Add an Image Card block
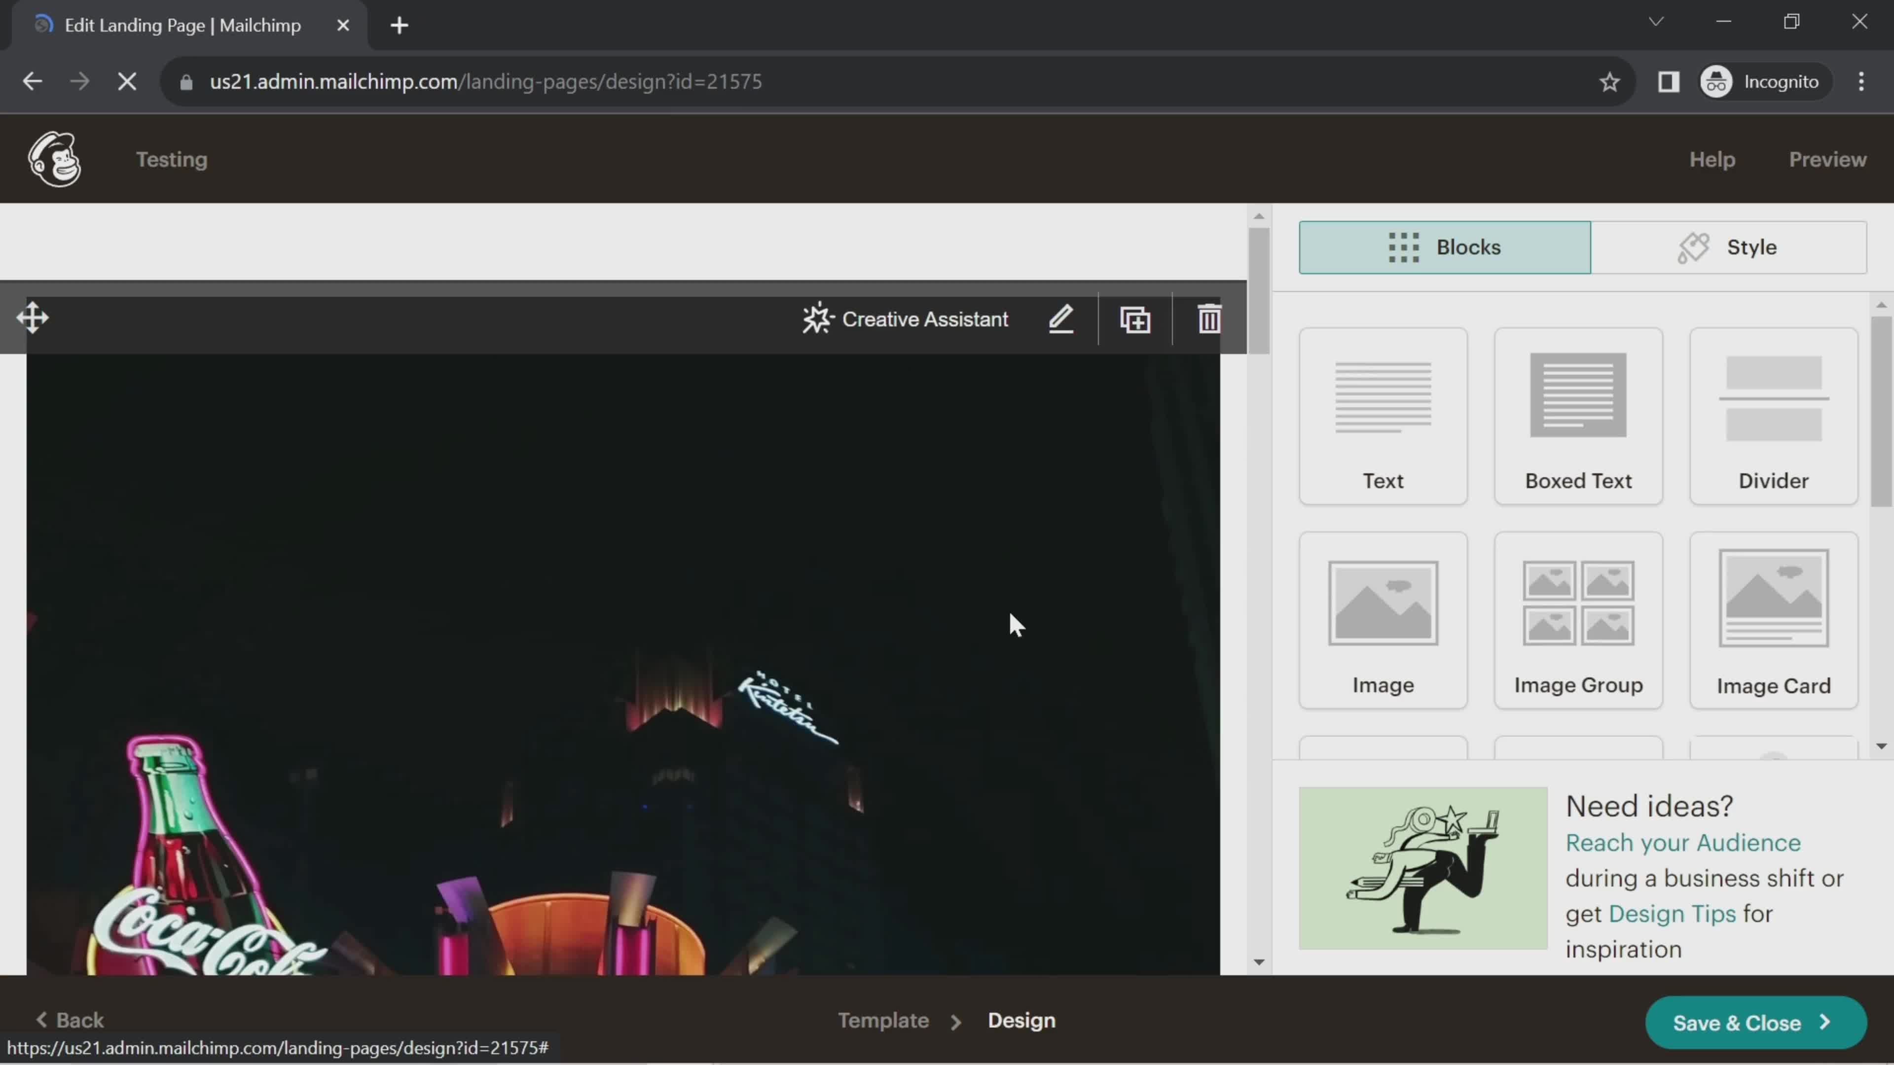 1774,621
